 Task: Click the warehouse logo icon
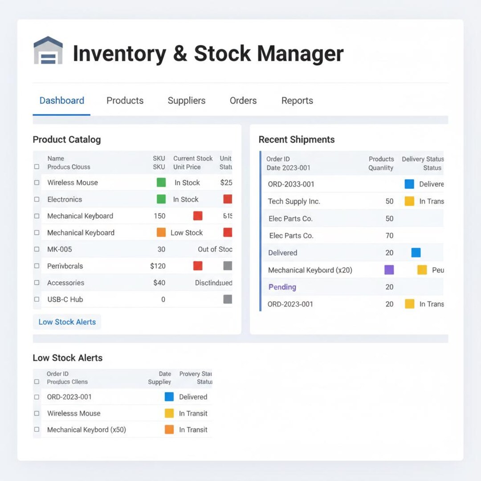tap(48, 50)
